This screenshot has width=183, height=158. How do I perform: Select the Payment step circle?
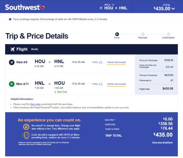[x=143, y=34]
